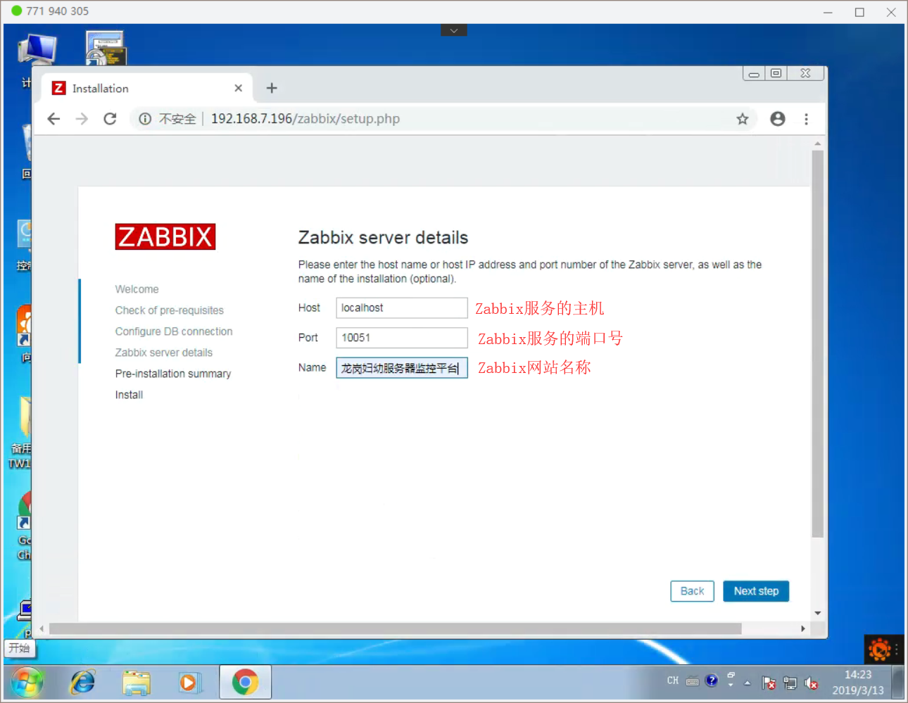Open Windows Explorer from the taskbar
Image resolution: width=908 pixels, height=703 pixels.
click(137, 682)
